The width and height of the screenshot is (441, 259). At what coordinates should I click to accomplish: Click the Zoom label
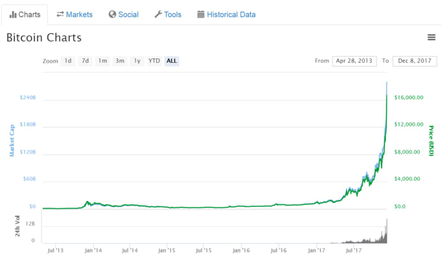click(50, 61)
